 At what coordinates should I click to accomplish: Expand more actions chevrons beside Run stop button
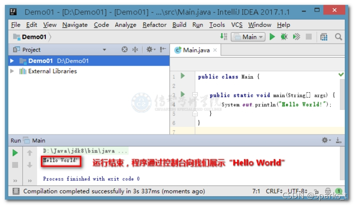click(x=15, y=181)
